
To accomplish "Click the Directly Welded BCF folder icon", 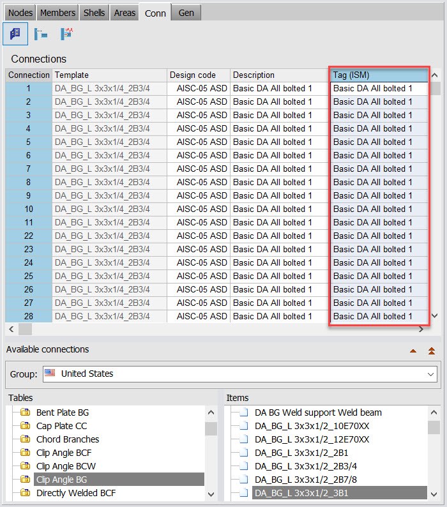I will (25, 493).
